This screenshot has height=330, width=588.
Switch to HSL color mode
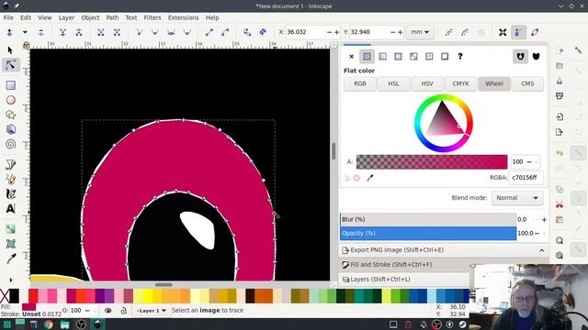tap(393, 83)
